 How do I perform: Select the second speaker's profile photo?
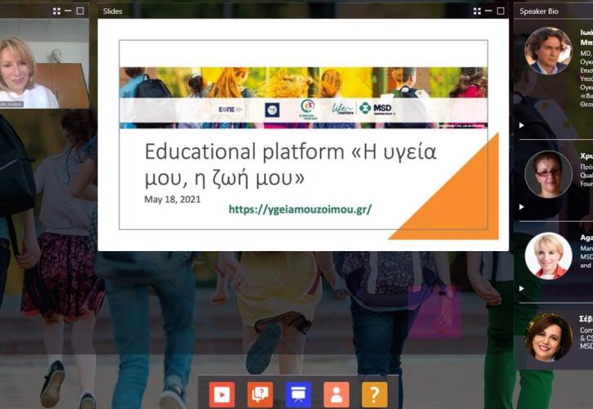(x=547, y=173)
